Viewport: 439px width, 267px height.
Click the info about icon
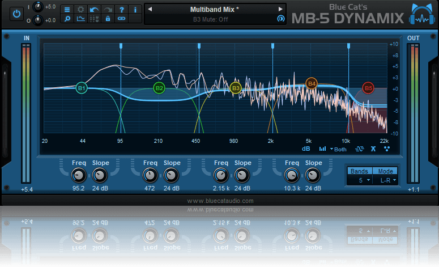pos(135,10)
